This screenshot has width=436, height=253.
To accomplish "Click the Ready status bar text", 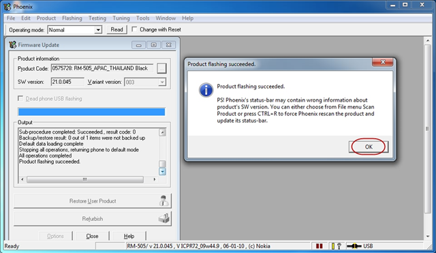I will click(12, 246).
